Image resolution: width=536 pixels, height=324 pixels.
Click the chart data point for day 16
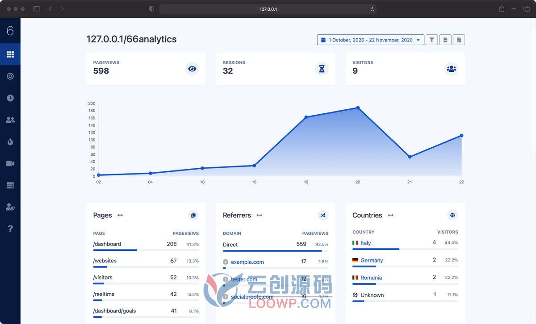click(x=202, y=168)
